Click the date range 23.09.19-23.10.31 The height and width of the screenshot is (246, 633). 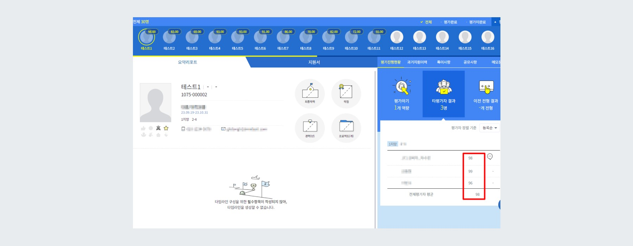click(194, 112)
